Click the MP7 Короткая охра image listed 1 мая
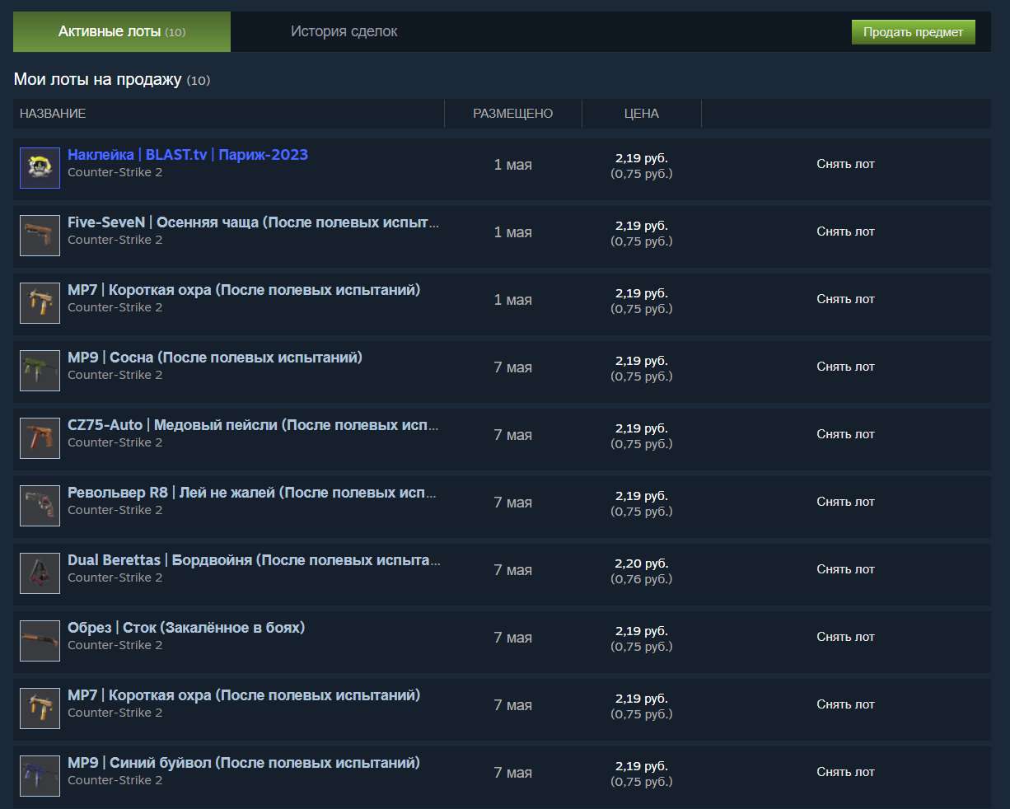Viewport: 1010px width, 809px height. pyautogui.click(x=40, y=303)
